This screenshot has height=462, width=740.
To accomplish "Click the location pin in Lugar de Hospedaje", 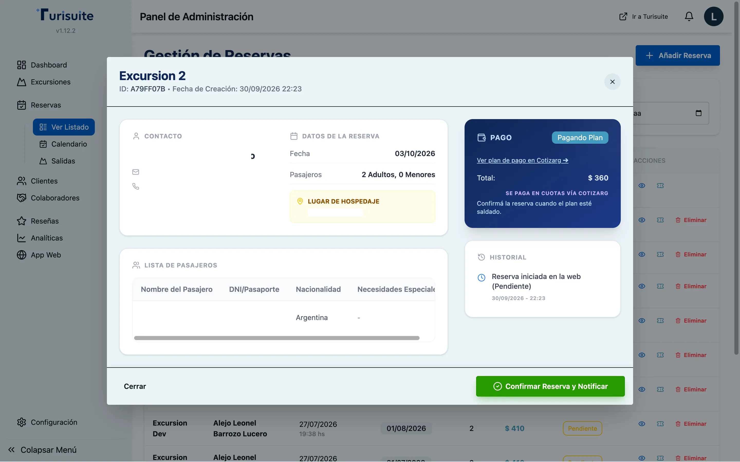I will tap(300, 201).
